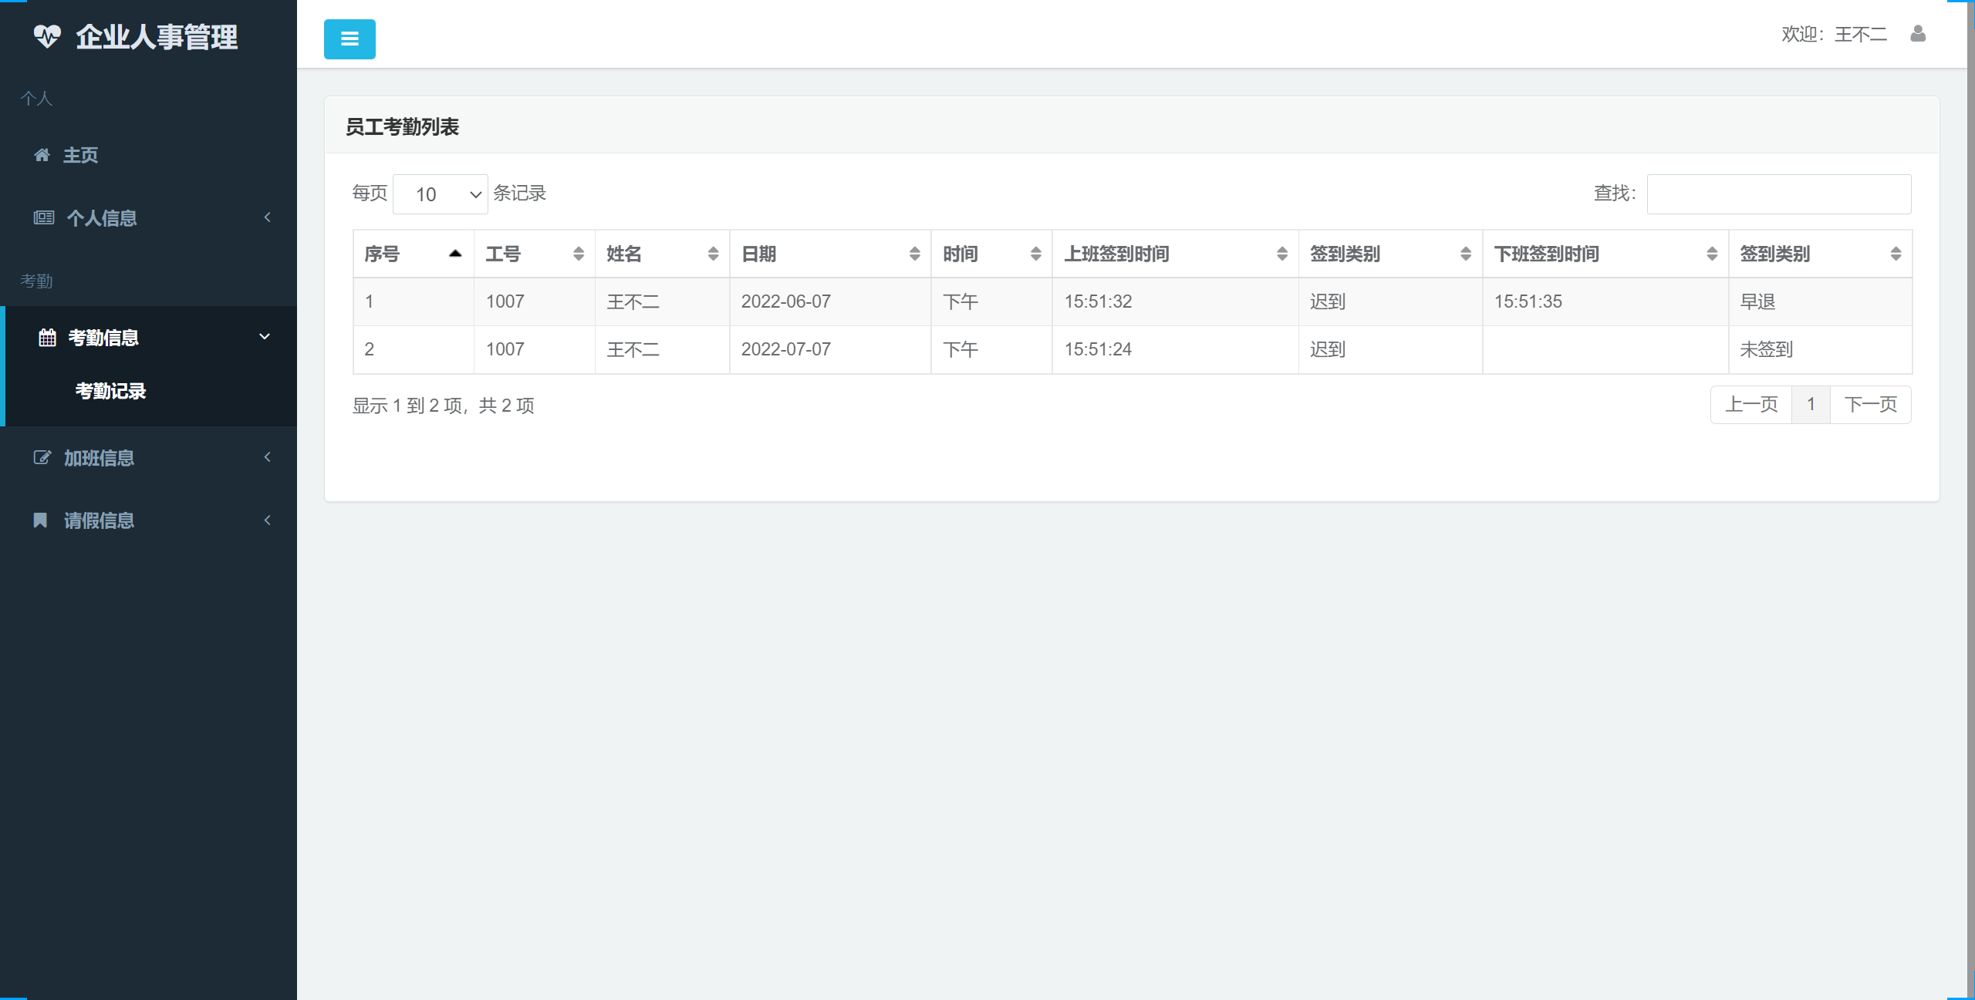Click 显示 1 到 2 项 info text

click(444, 406)
